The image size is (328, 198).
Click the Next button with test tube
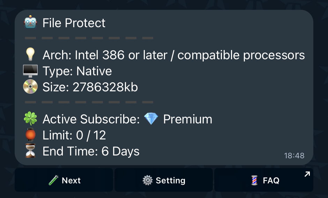click(x=64, y=180)
